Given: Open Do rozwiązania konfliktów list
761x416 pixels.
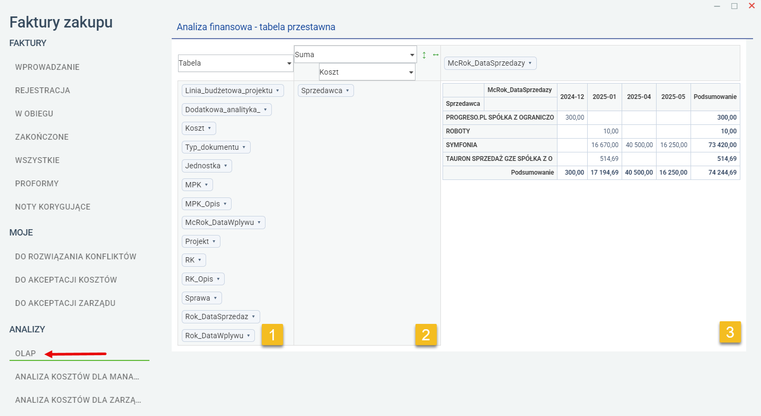Looking at the screenshot, I should [x=76, y=257].
